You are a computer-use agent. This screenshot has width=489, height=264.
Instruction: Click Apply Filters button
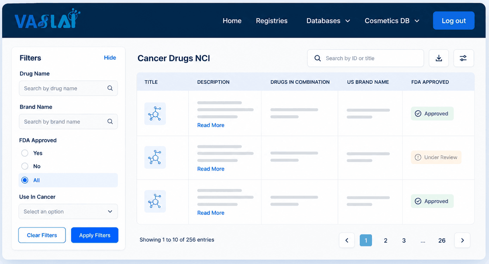(95, 235)
